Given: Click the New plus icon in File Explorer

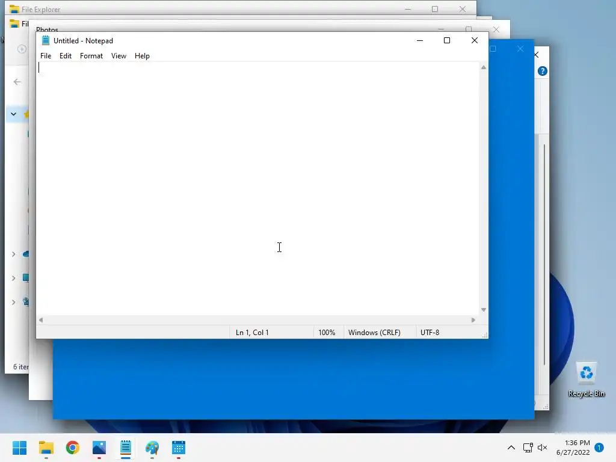Looking at the screenshot, I should click(x=22, y=49).
